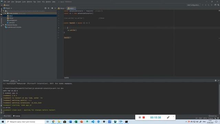Select Scratches and Consoles item
220x124 pixels.
tap(14, 27)
